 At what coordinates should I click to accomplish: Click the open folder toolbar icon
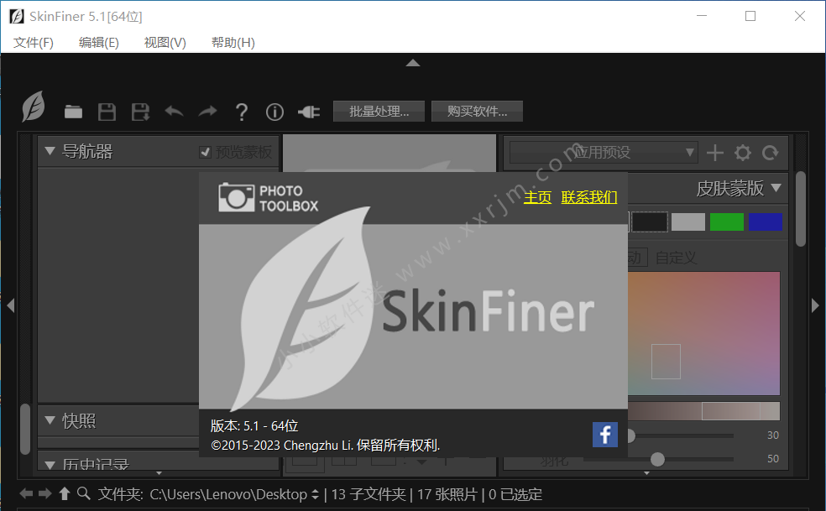(73, 112)
